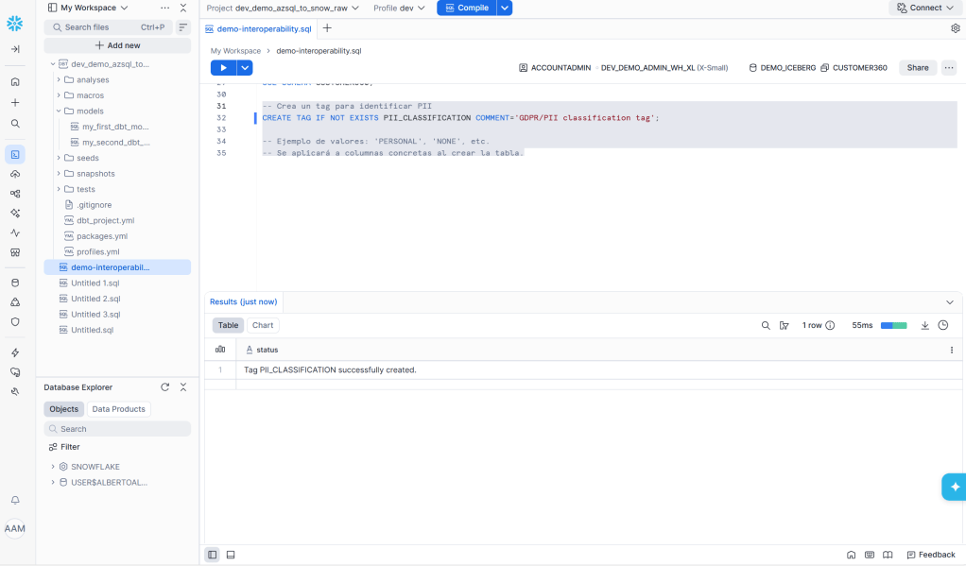Open the query history clock icon
The width and height of the screenshot is (966, 566).
(943, 325)
